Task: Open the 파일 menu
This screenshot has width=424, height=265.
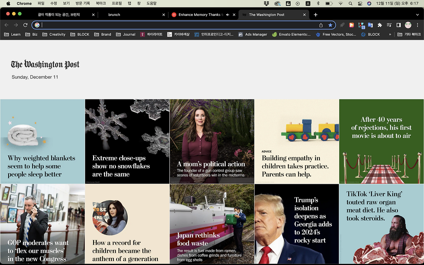Action: [41, 4]
